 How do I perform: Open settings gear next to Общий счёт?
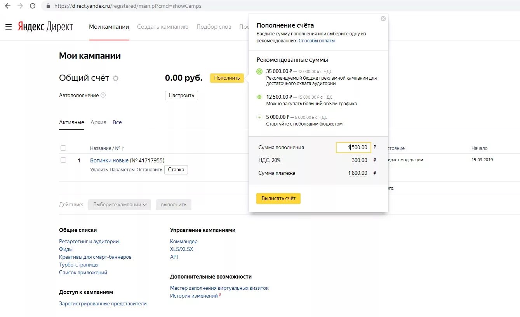115,78
